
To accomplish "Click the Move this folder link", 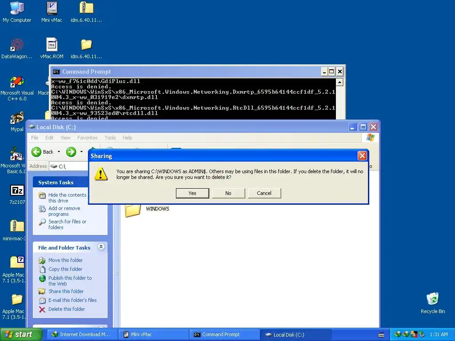I will click(66, 260).
